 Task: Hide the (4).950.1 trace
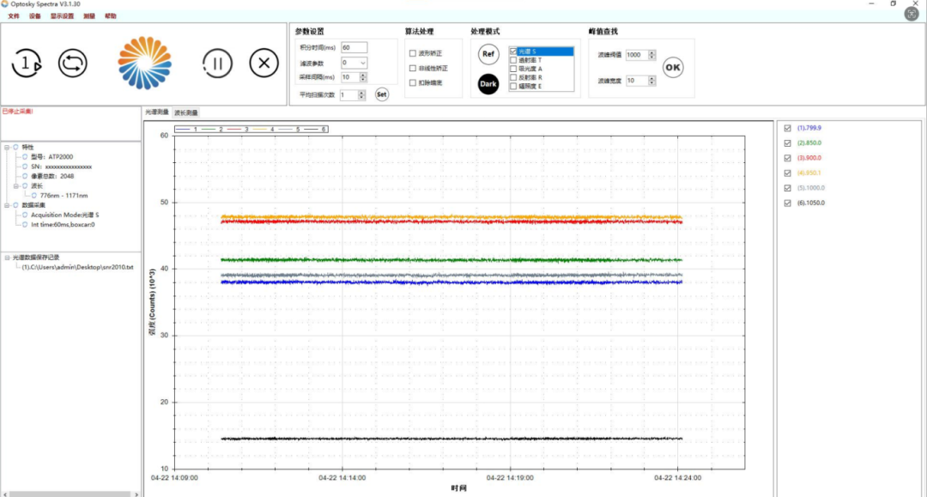pyautogui.click(x=787, y=173)
